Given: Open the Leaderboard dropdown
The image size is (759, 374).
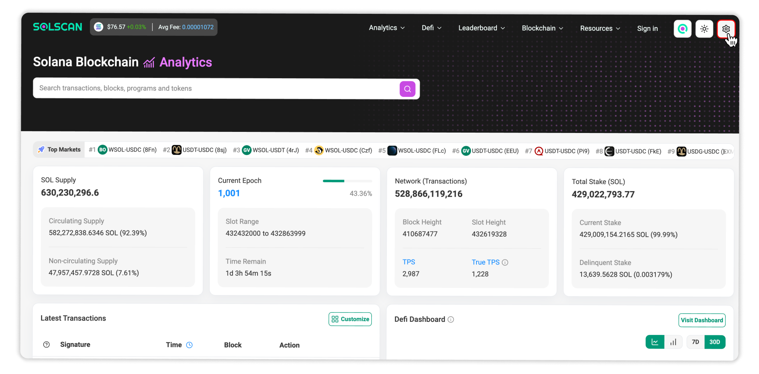Looking at the screenshot, I should coord(482,28).
